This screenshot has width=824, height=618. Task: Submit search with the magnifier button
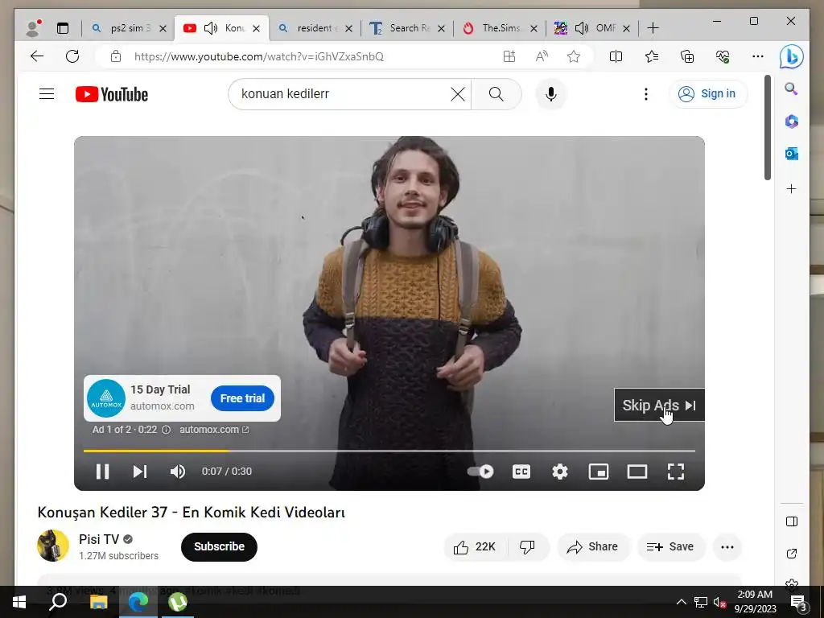(496, 94)
